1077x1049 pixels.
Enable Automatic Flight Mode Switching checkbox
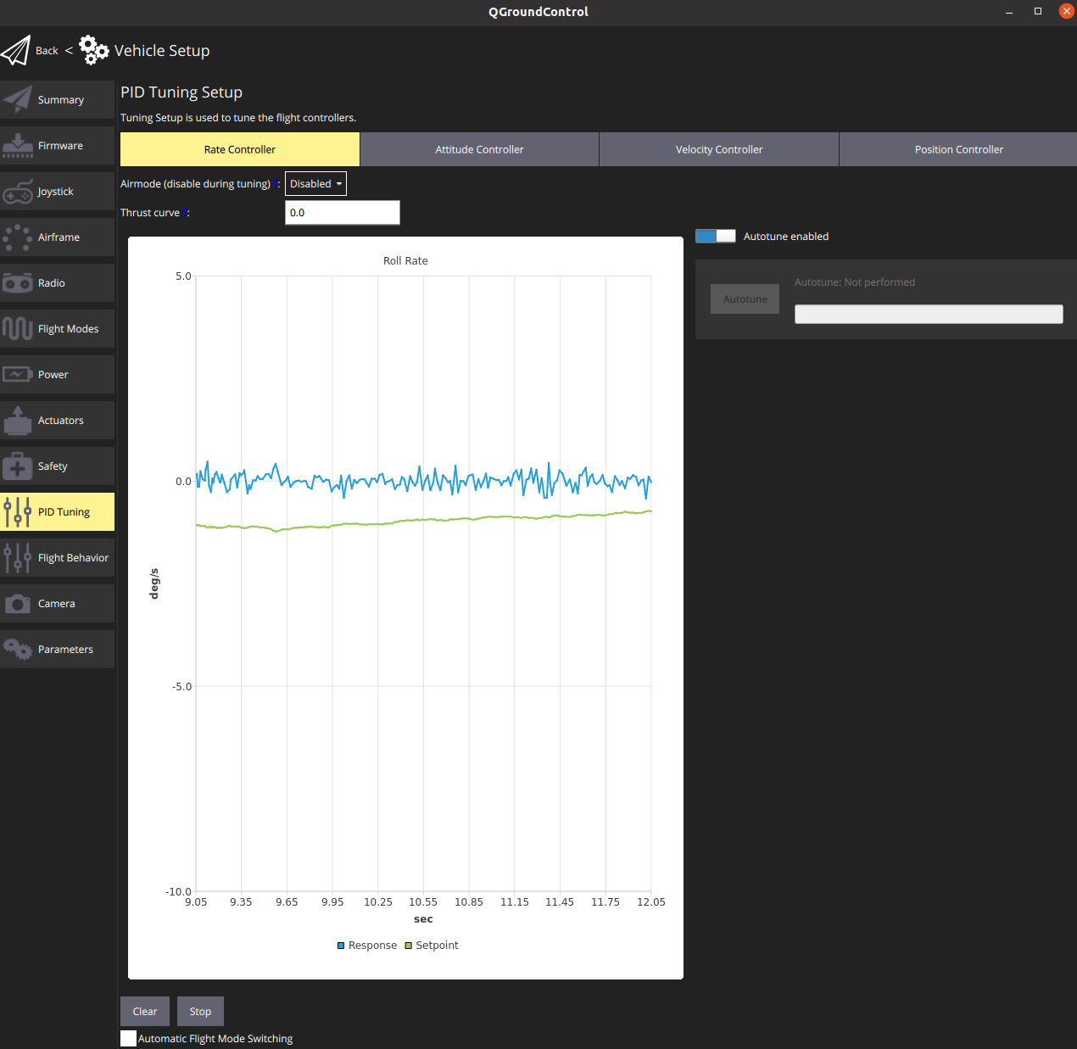coord(128,1038)
